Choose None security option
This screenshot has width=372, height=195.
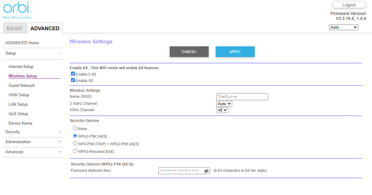coord(75,128)
